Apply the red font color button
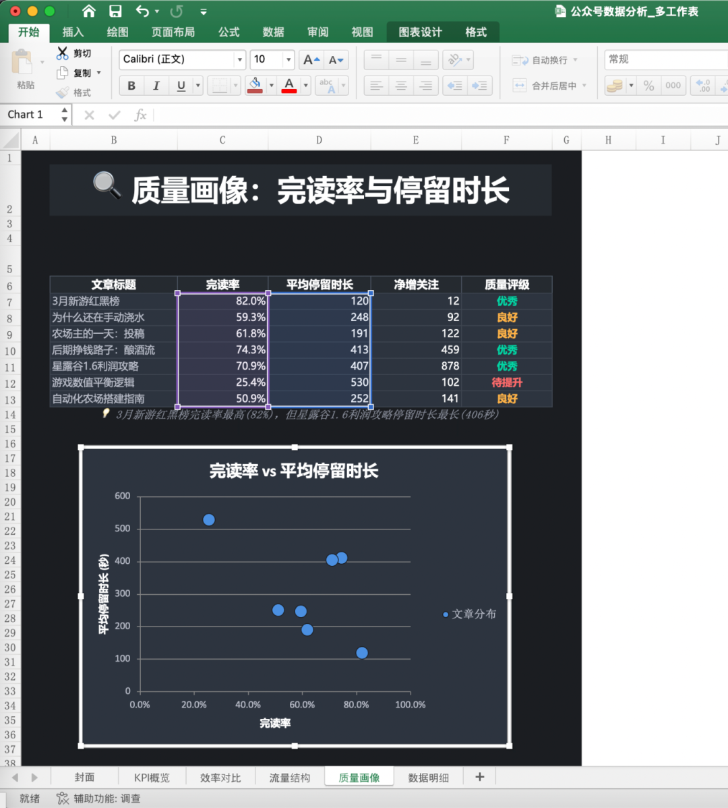The image size is (728, 808). coord(289,86)
